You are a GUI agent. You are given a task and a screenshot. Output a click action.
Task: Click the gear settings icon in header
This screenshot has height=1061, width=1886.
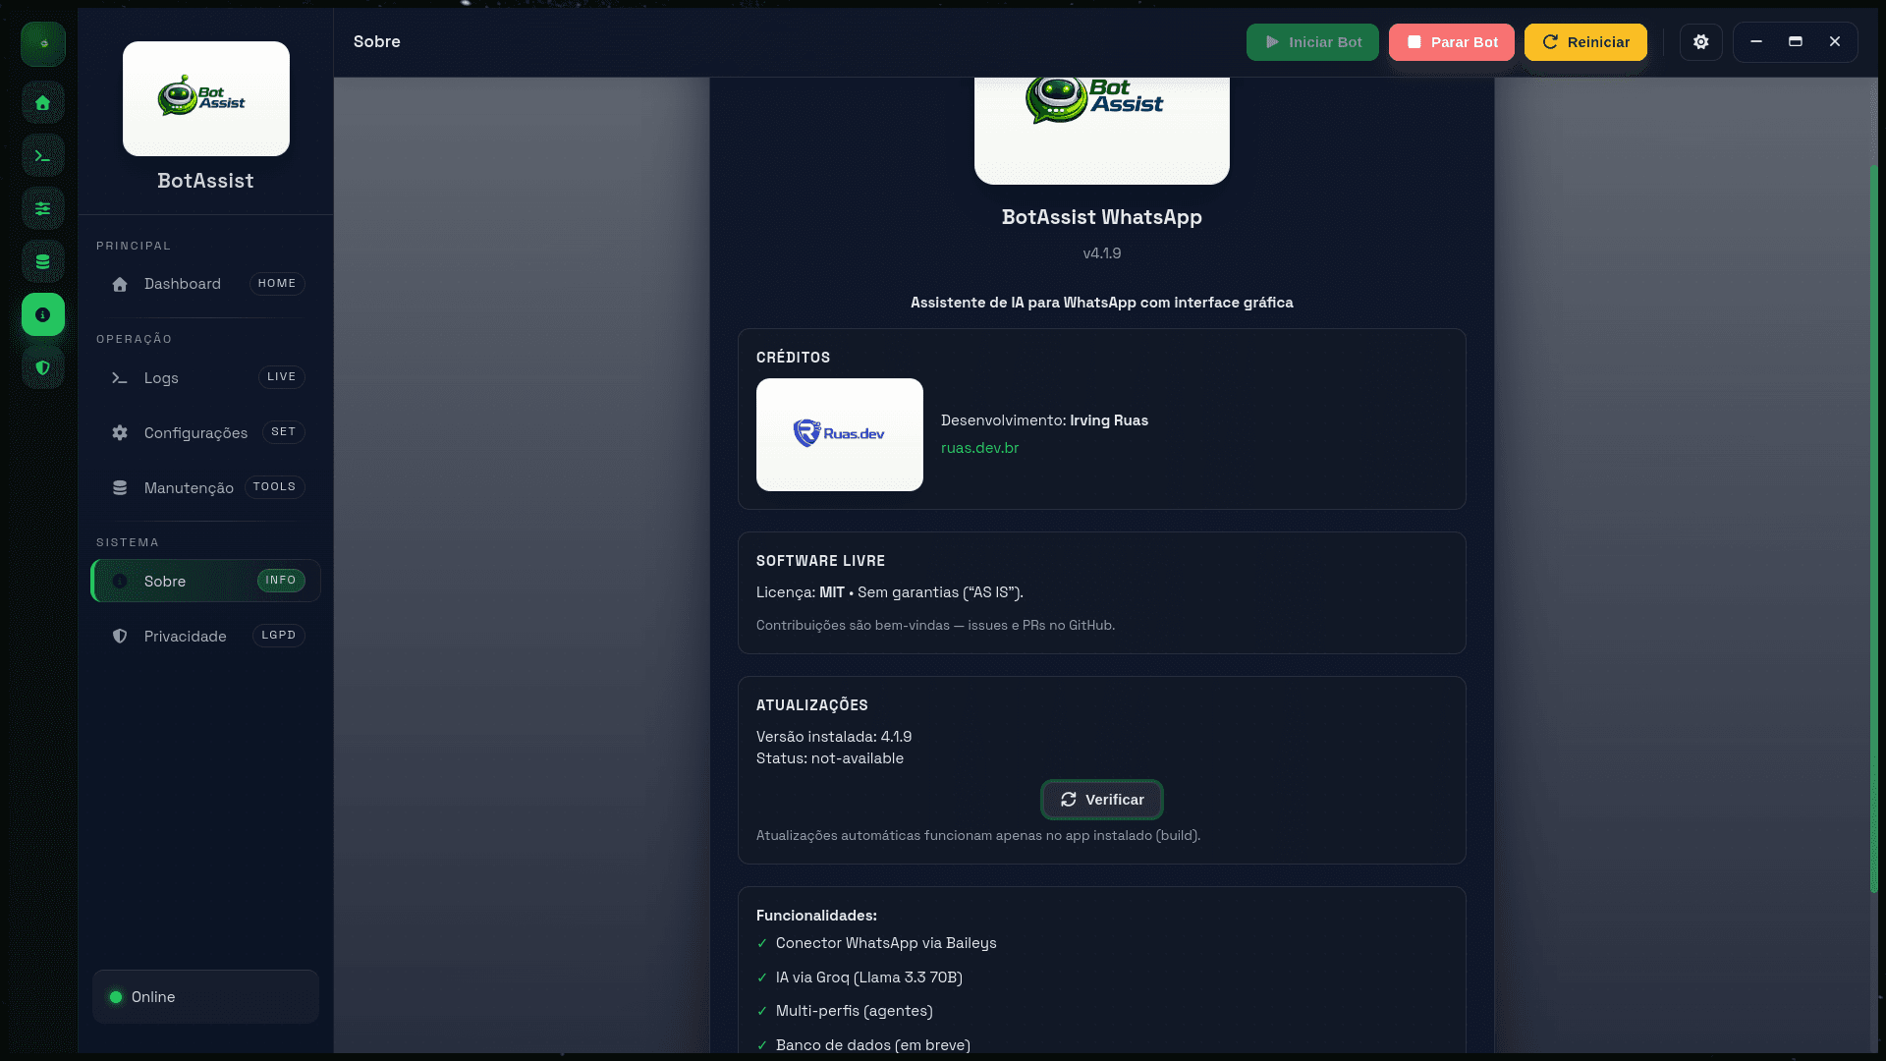tap(1700, 42)
